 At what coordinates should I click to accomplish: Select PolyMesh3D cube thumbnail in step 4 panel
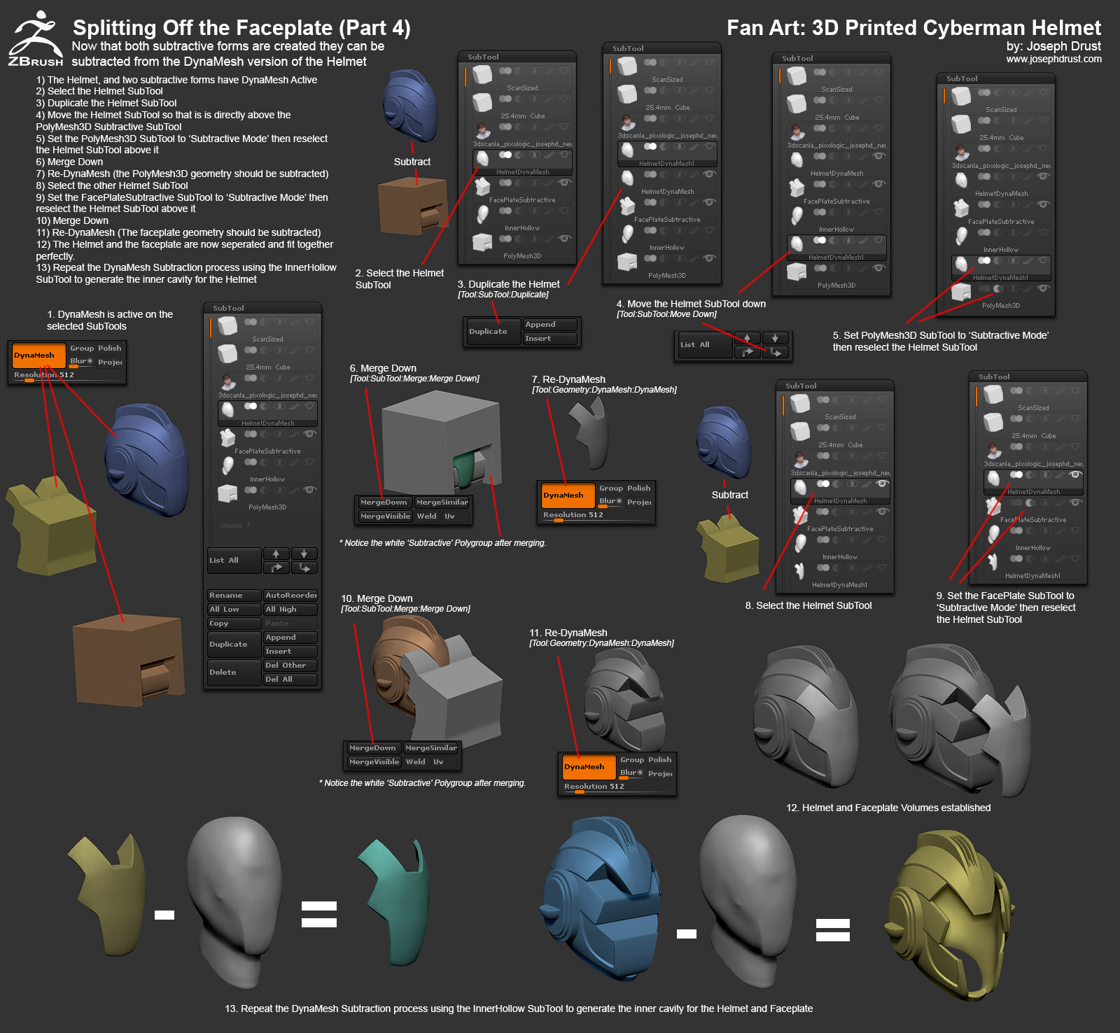[x=797, y=272]
